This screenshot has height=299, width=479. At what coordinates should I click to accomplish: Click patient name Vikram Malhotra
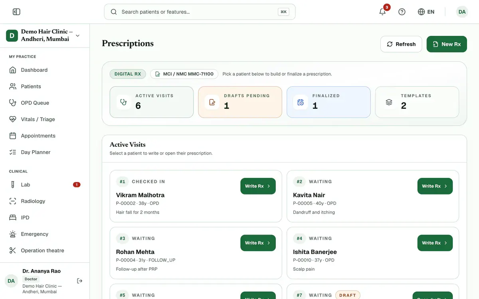pyautogui.click(x=140, y=195)
